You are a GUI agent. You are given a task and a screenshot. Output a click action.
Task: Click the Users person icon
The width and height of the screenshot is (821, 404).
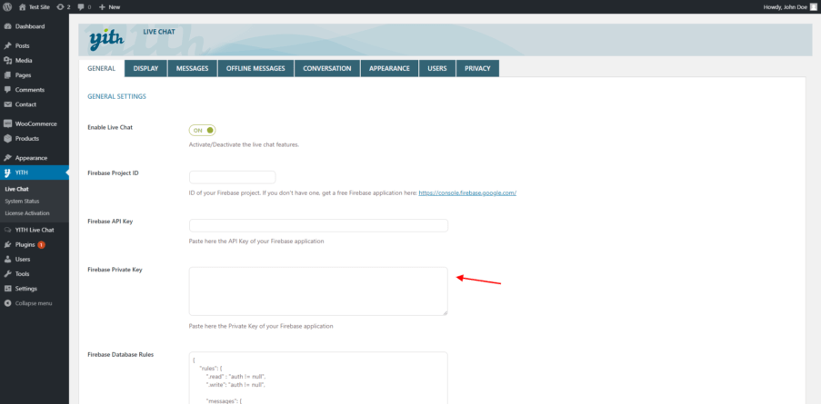[7, 260]
